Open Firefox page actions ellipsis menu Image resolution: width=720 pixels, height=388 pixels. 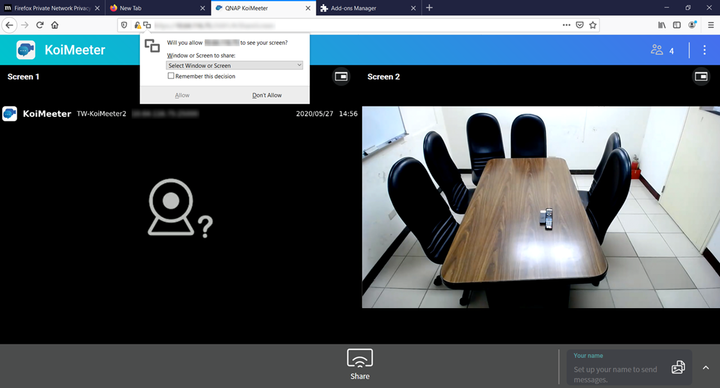tap(566, 25)
